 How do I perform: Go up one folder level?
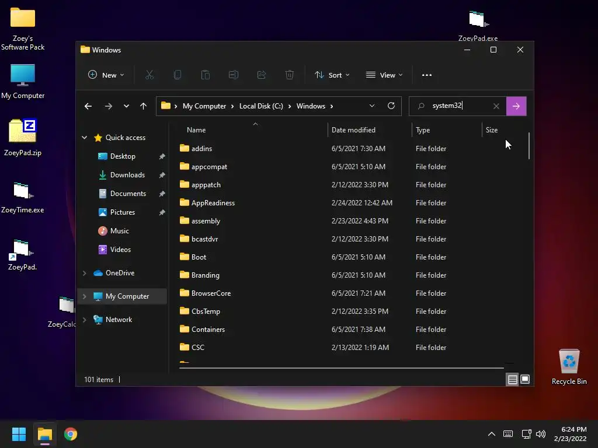click(x=143, y=106)
